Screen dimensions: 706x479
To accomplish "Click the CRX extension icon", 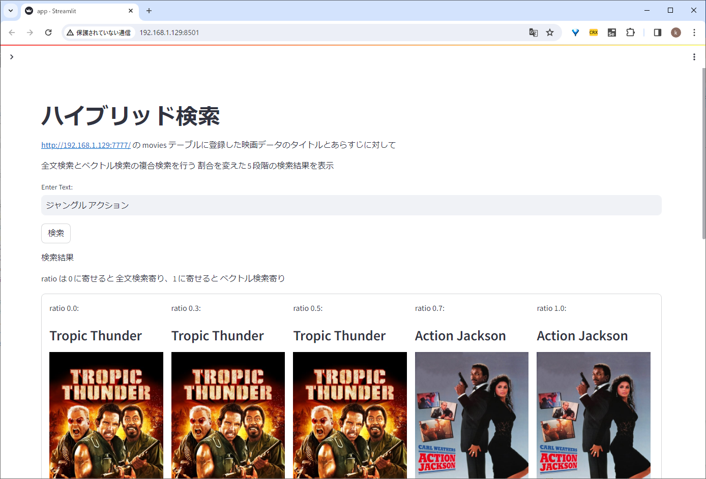I will tap(594, 33).
